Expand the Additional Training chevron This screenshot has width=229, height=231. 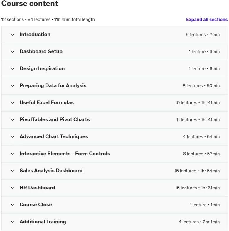point(13,222)
